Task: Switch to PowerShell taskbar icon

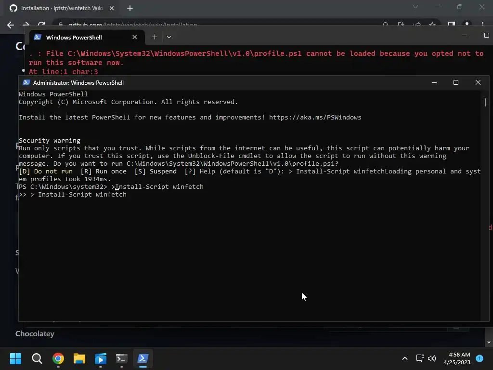Action: 143,358
